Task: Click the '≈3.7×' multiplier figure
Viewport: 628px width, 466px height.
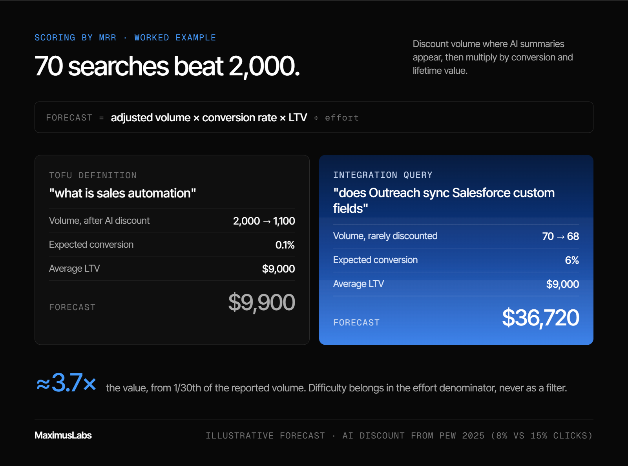Action: tap(66, 383)
